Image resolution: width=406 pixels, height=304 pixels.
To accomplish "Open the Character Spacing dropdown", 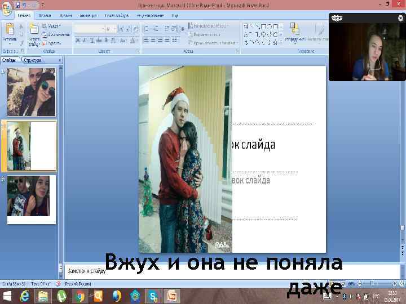I will (114, 40).
